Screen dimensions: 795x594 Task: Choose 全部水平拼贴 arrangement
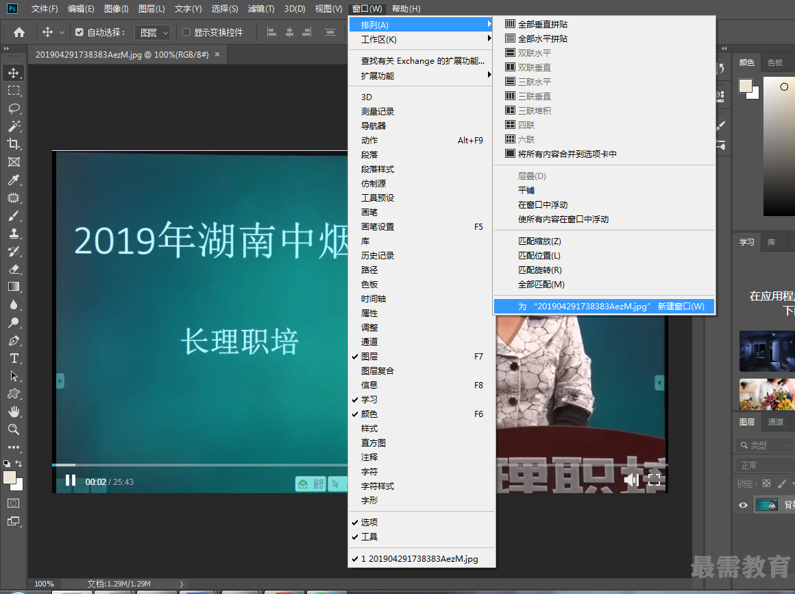click(x=604, y=38)
